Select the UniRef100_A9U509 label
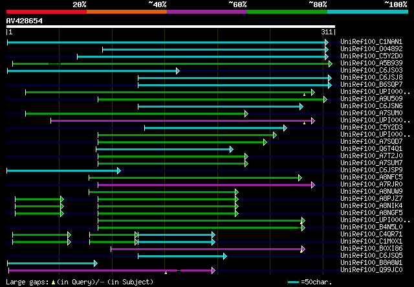This screenshot has width=414, height=287. point(371,99)
